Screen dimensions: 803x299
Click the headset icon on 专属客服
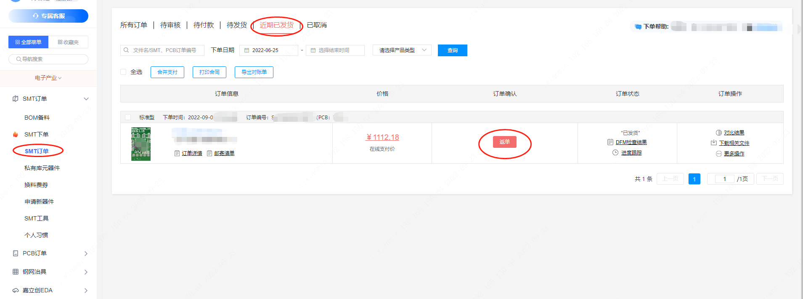pos(36,16)
